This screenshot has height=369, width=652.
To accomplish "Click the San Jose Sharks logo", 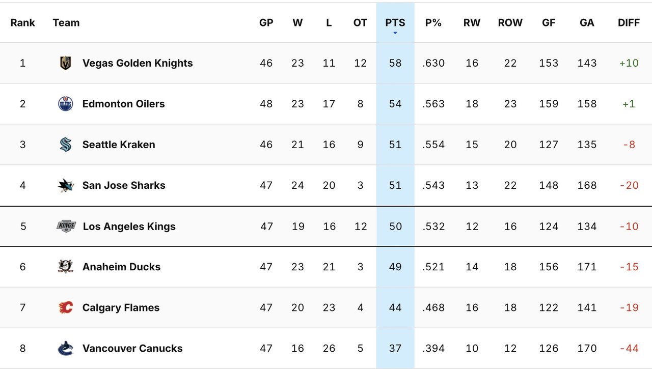I will tap(66, 185).
